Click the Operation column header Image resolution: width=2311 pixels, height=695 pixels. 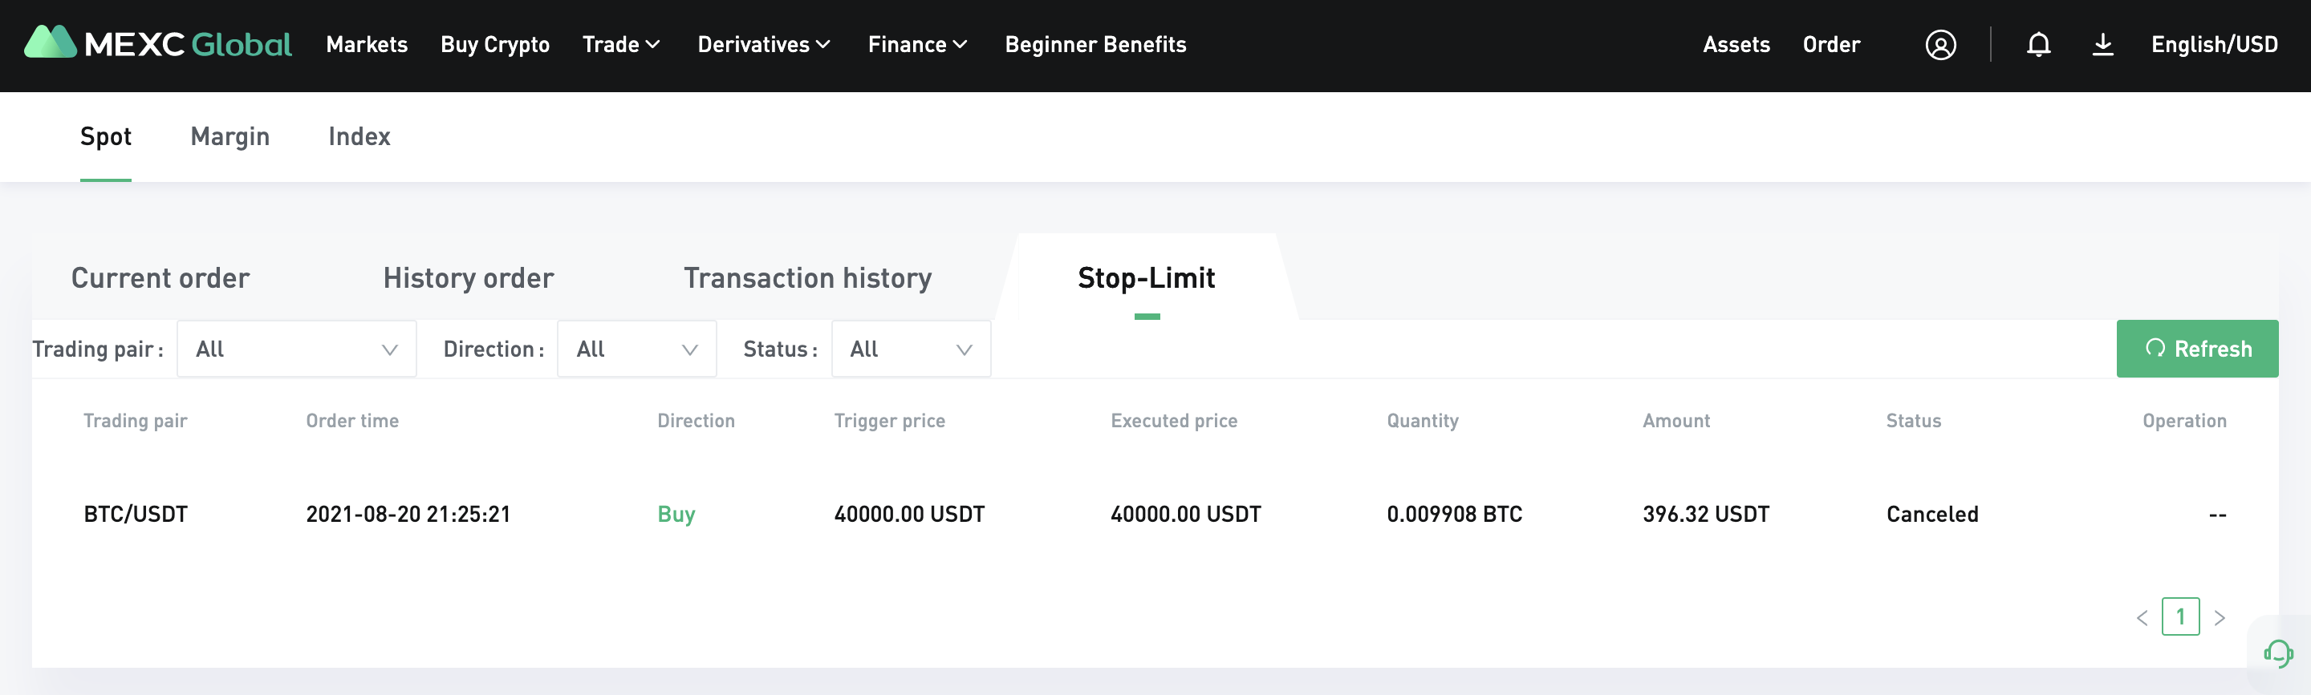(x=2184, y=421)
